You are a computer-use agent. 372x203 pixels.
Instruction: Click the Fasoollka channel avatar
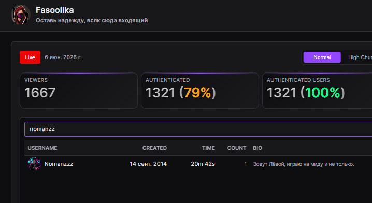coord(21,15)
